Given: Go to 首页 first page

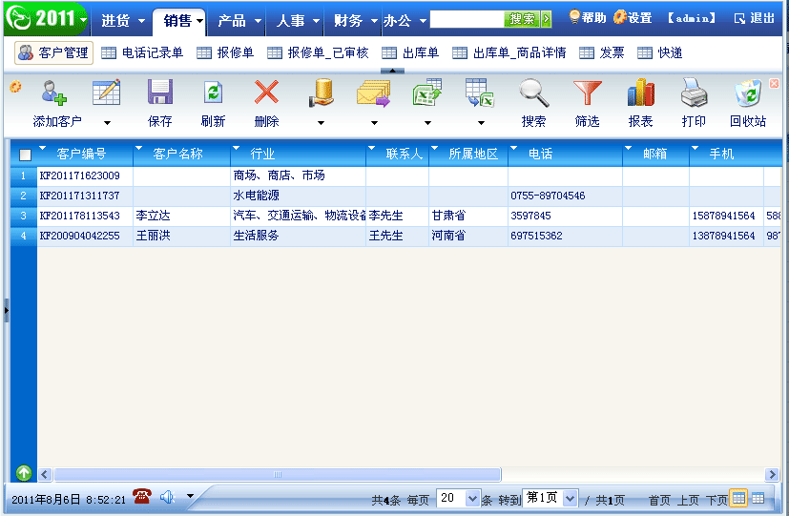Looking at the screenshot, I should [x=659, y=500].
